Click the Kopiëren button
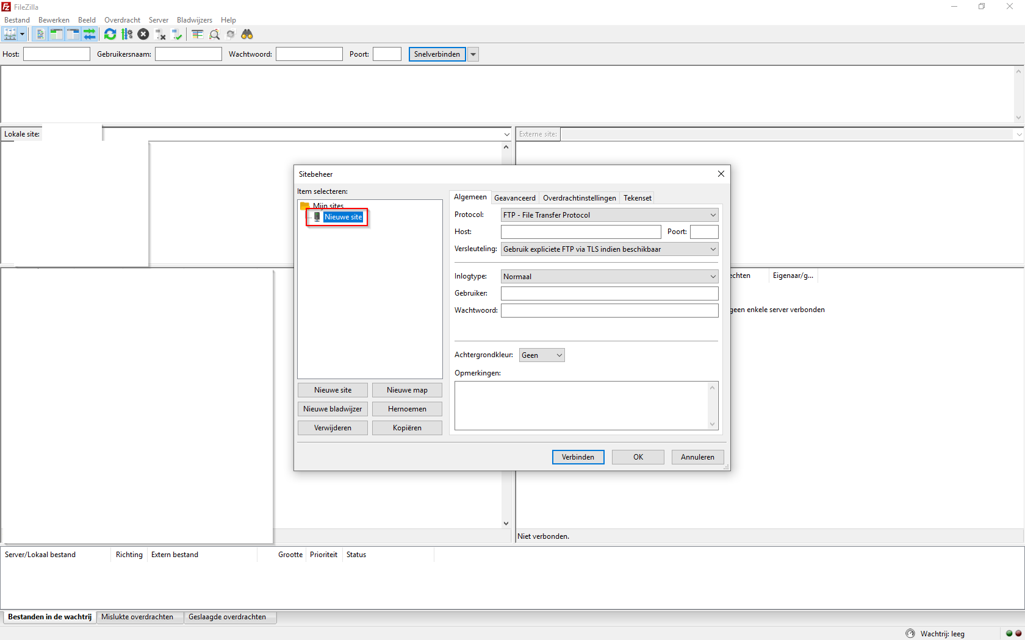The width and height of the screenshot is (1025, 640). click(407, 428)
